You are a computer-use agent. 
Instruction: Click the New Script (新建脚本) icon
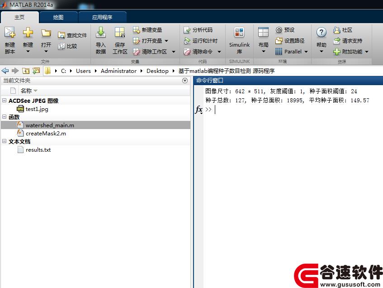pos(10,33)
